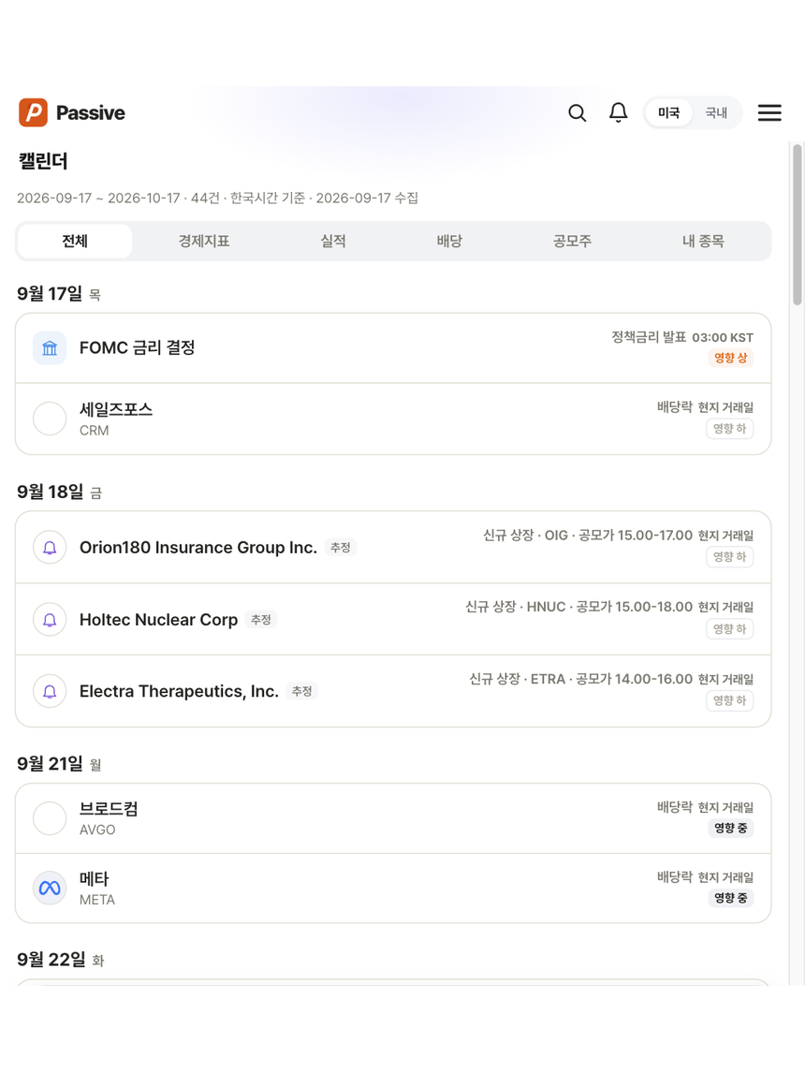Click the 영향 하 badge on 세일즈포스
The width and height of the screenshot is (805, 1073).
coord(730,429)
